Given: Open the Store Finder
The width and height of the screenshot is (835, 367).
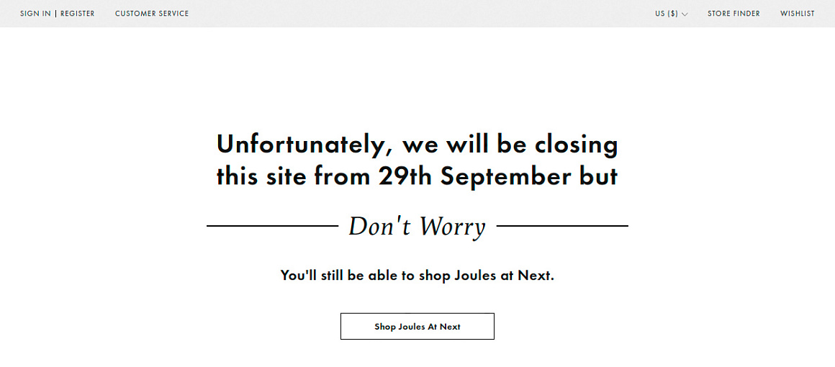Looking at the screenshot, I should click(734, 14).
